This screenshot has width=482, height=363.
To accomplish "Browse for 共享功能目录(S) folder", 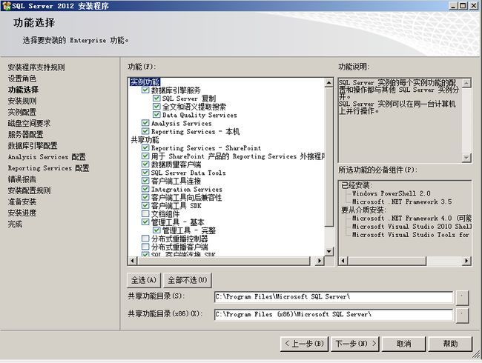I will click(x=462, y=298).
